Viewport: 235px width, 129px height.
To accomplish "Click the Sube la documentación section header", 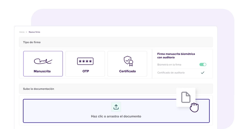I will click(116, 89).
